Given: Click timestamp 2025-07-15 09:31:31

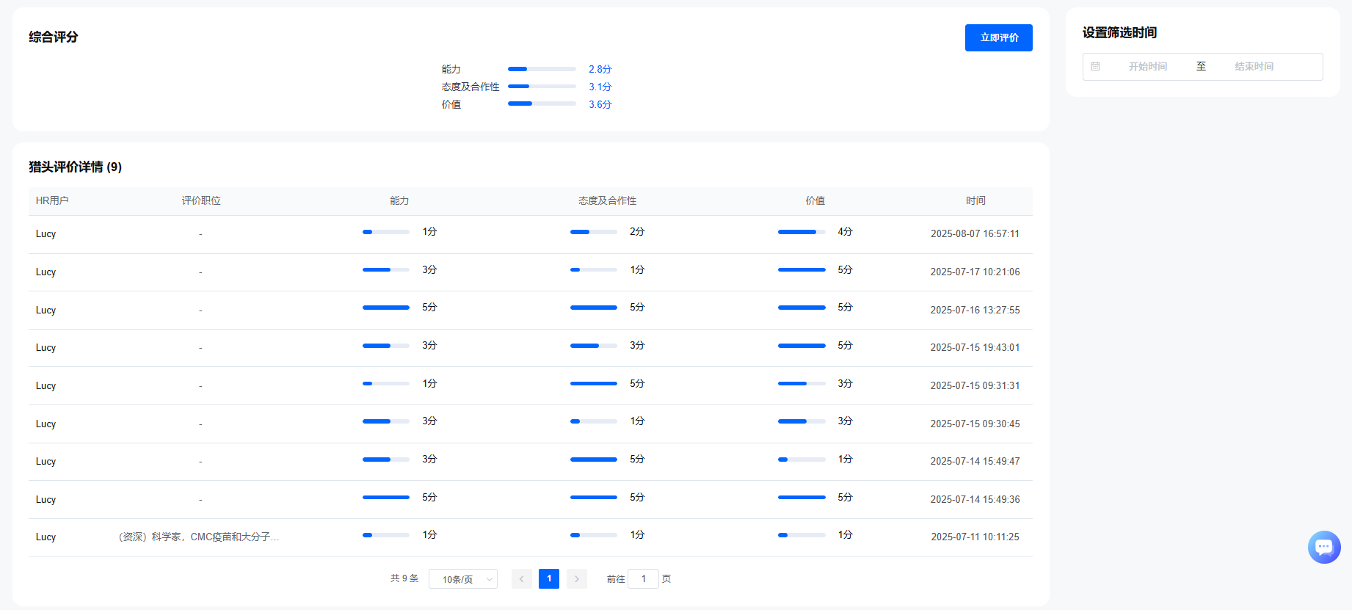Looking at the screenshot, I should tap(975, 386).
